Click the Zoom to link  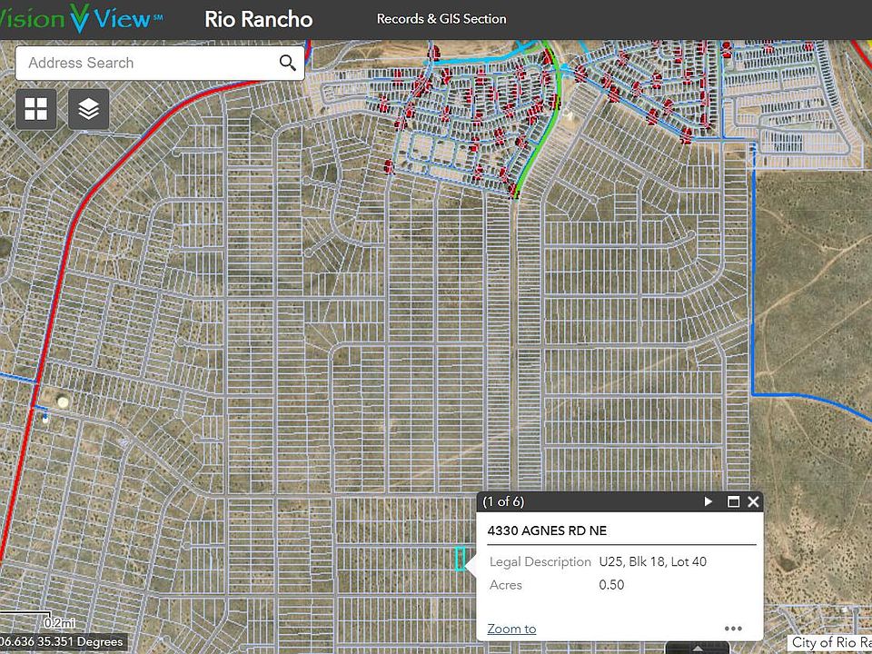coord(511,629)
